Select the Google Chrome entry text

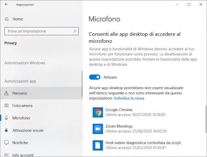click(119, 110)
